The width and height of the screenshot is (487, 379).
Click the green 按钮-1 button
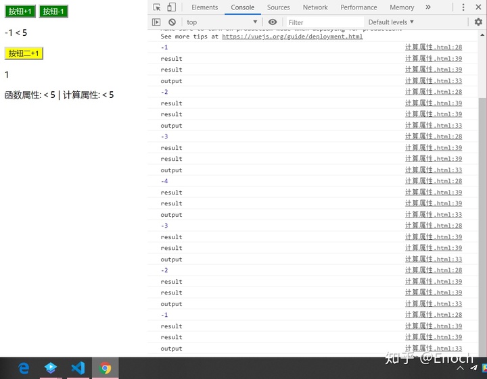(53, 11)
